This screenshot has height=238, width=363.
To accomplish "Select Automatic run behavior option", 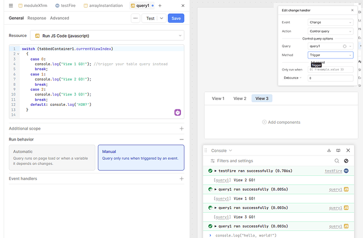I will pos(52,157).
